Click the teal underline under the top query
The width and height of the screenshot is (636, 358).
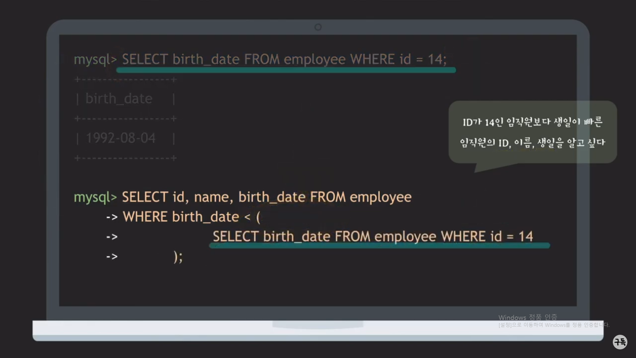286,70
